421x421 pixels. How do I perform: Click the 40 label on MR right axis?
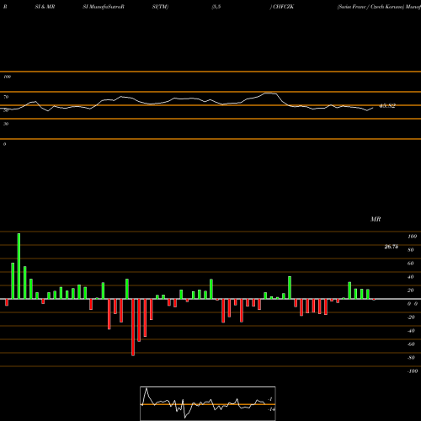[411, 277]
